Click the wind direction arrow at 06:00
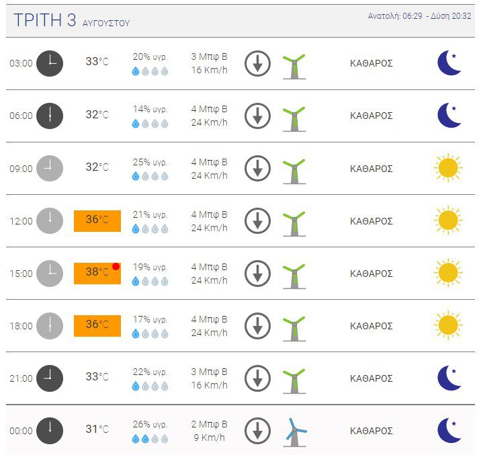Viewport: 481px width, 455px height. pos(258,116)
